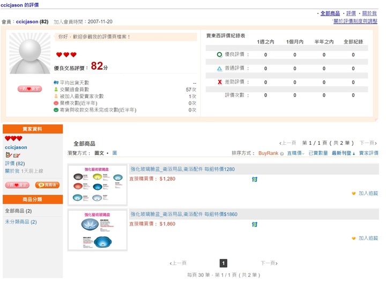Image resolution: width=386 pixels, height=281 pixels.
Task: Open 關於我 link in seller sidebar
Action: coord(12,171)
